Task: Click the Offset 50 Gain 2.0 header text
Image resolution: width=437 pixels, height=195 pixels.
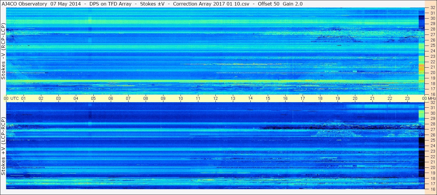Action: click(280, 4)
